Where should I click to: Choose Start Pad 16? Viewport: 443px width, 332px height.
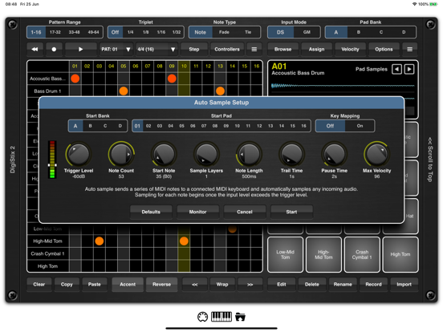[x=303, y=126]
